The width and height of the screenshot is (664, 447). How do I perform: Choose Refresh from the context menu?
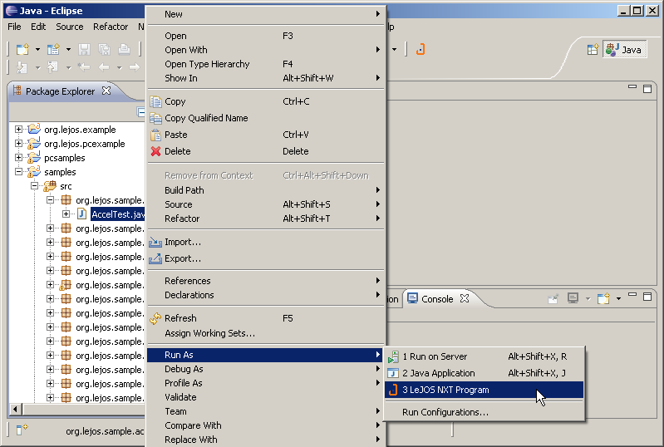266,318
